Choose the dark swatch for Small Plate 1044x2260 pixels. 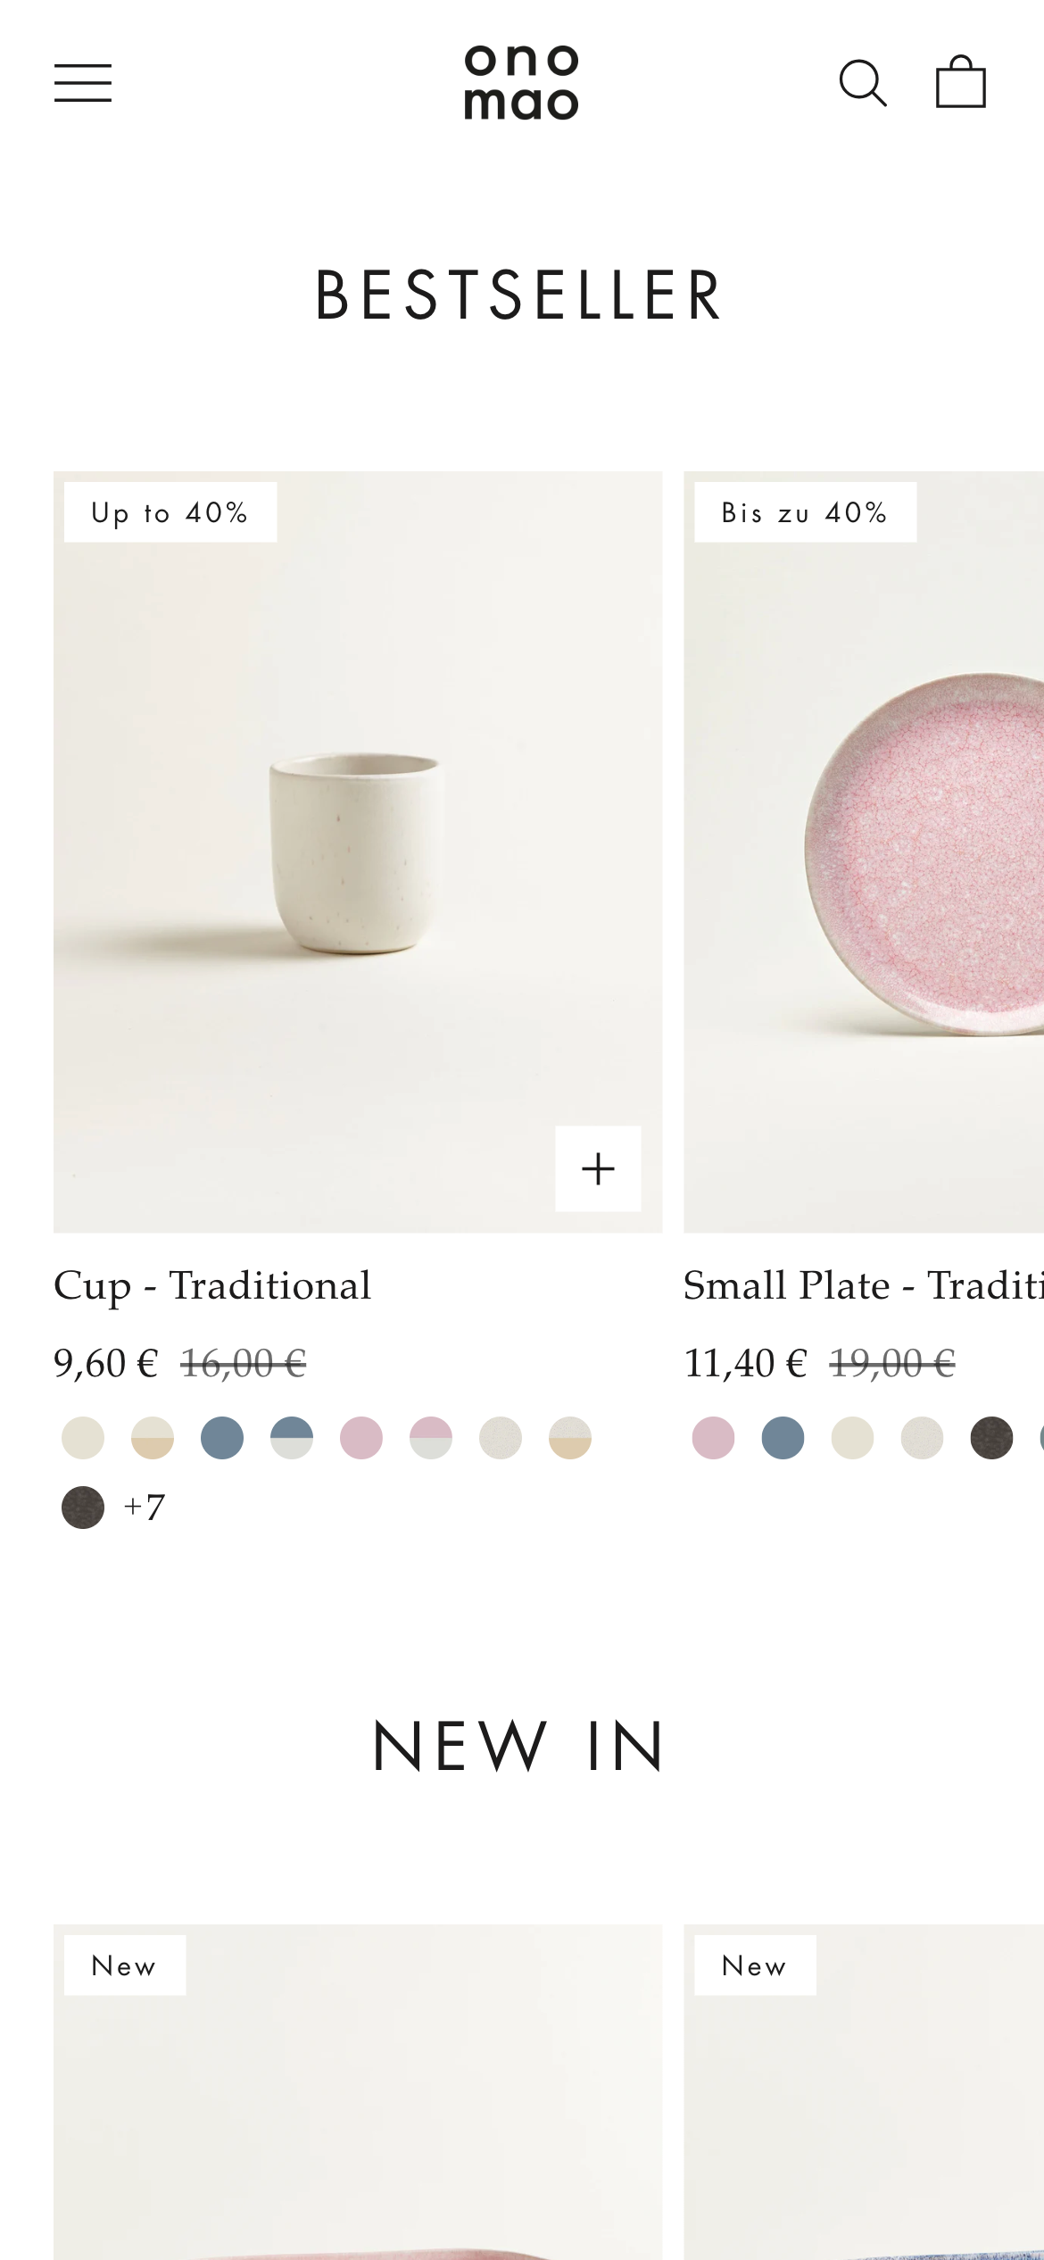pyautogui.click(x=992, y=1438)
